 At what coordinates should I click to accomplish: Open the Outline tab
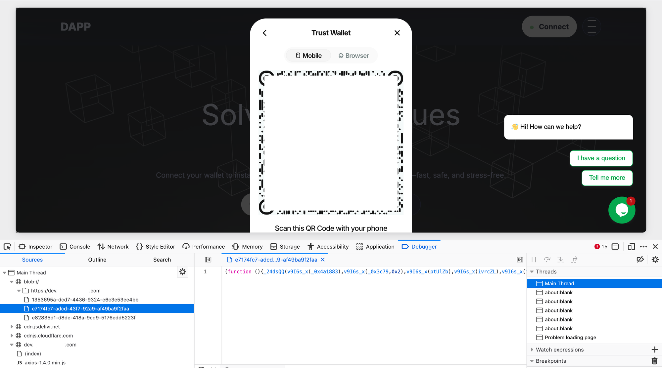97,260
